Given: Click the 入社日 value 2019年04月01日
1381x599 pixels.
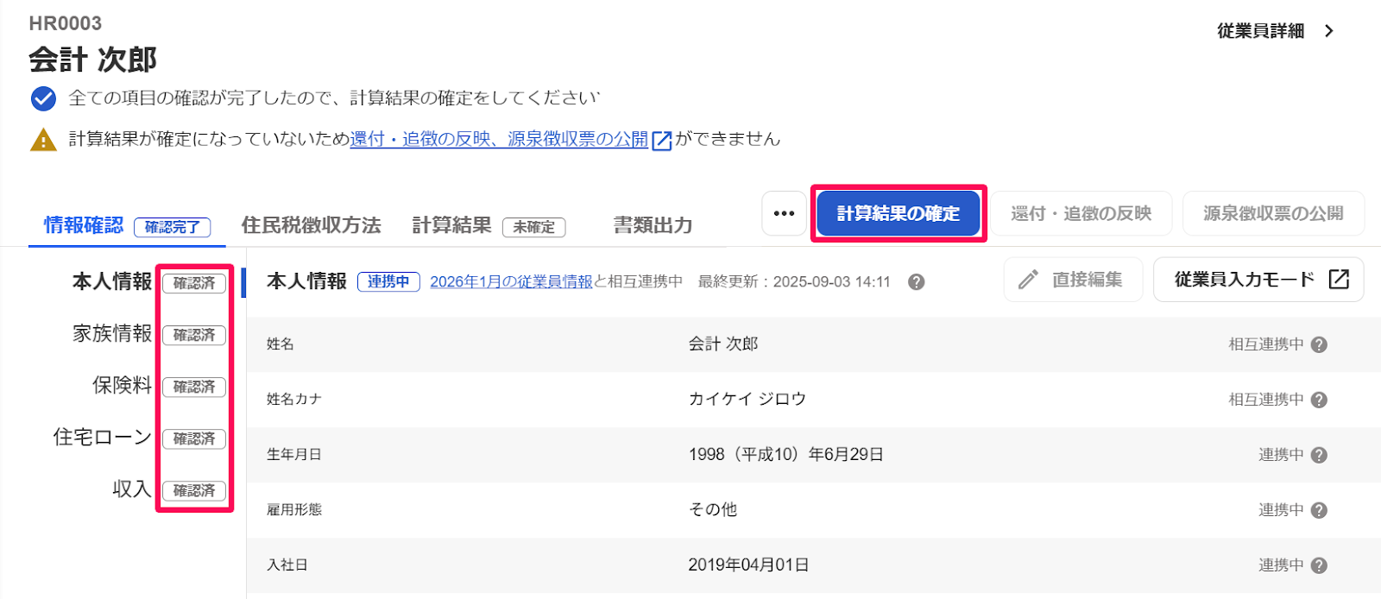Looking at the screenshot, I should [x=749, y=564].
